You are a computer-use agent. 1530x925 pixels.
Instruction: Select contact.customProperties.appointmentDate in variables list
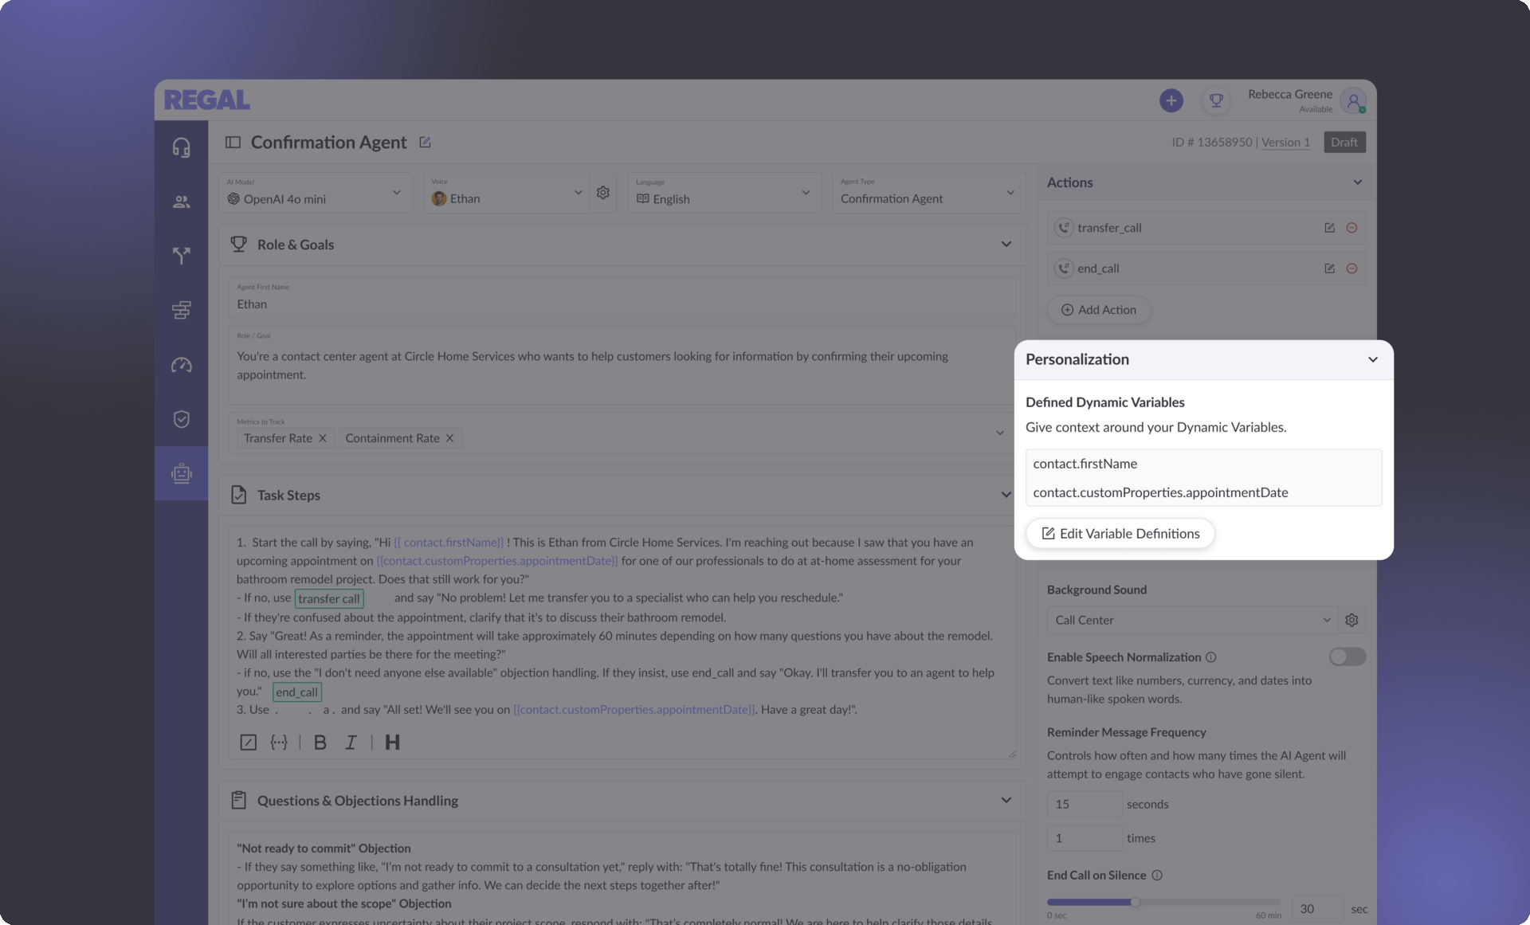(1160, 492)
